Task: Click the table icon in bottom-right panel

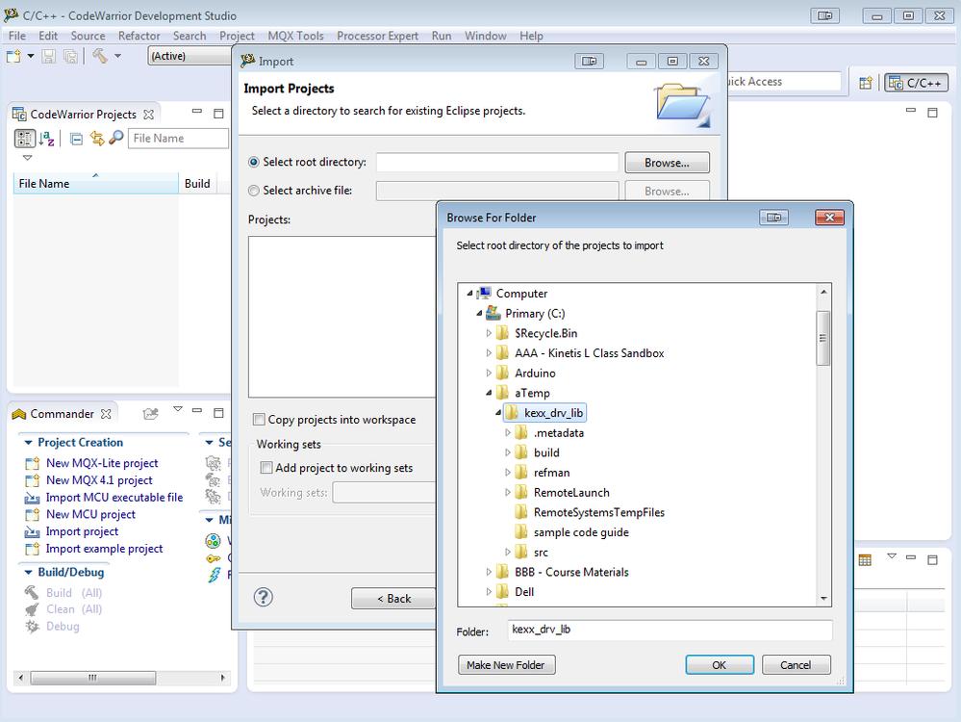Action: click(x=865, y=560)
